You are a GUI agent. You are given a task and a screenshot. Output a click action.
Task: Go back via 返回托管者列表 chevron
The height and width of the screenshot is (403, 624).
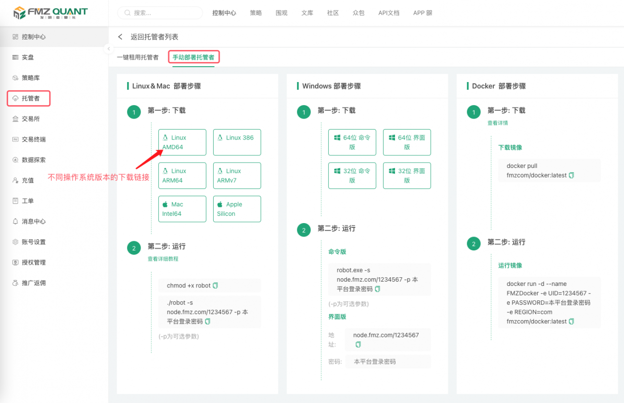pos(120,36)
